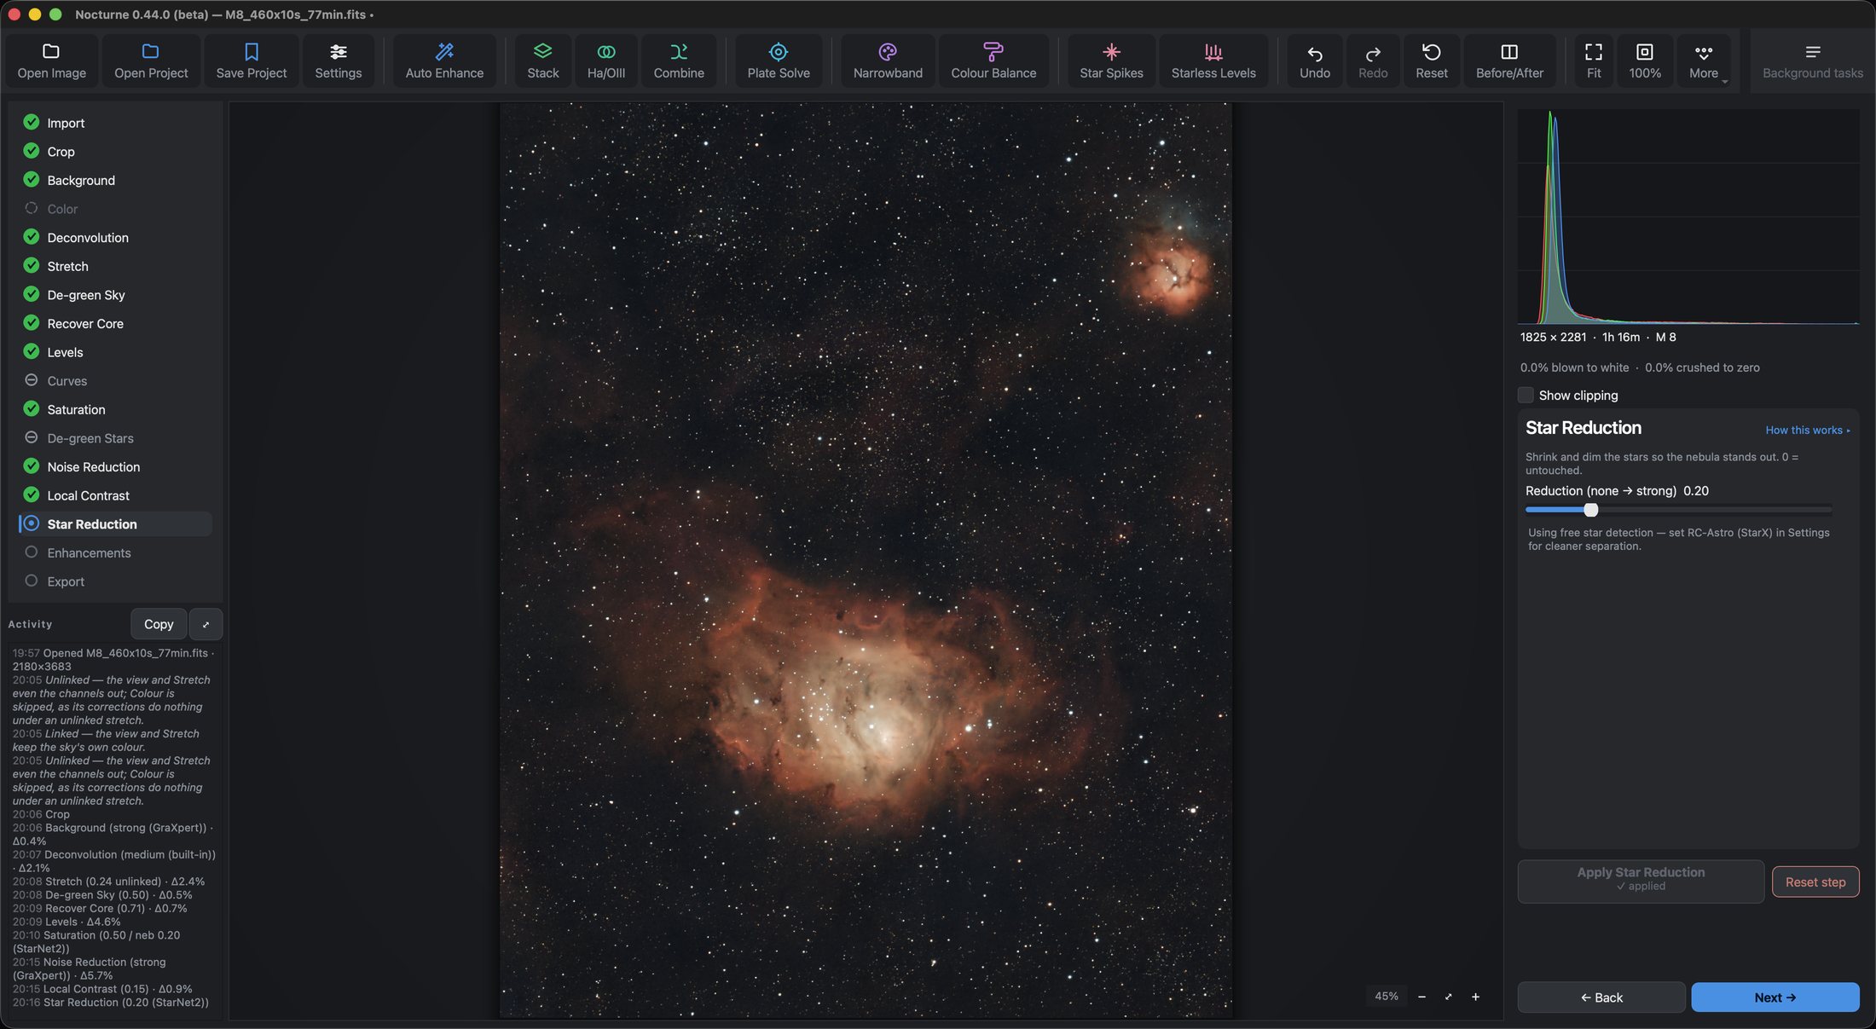Image resolution: width=1876 pixels, height=1029 pixels.
Task: Select the Ha/OIII tool
Action: pos(605,61)
